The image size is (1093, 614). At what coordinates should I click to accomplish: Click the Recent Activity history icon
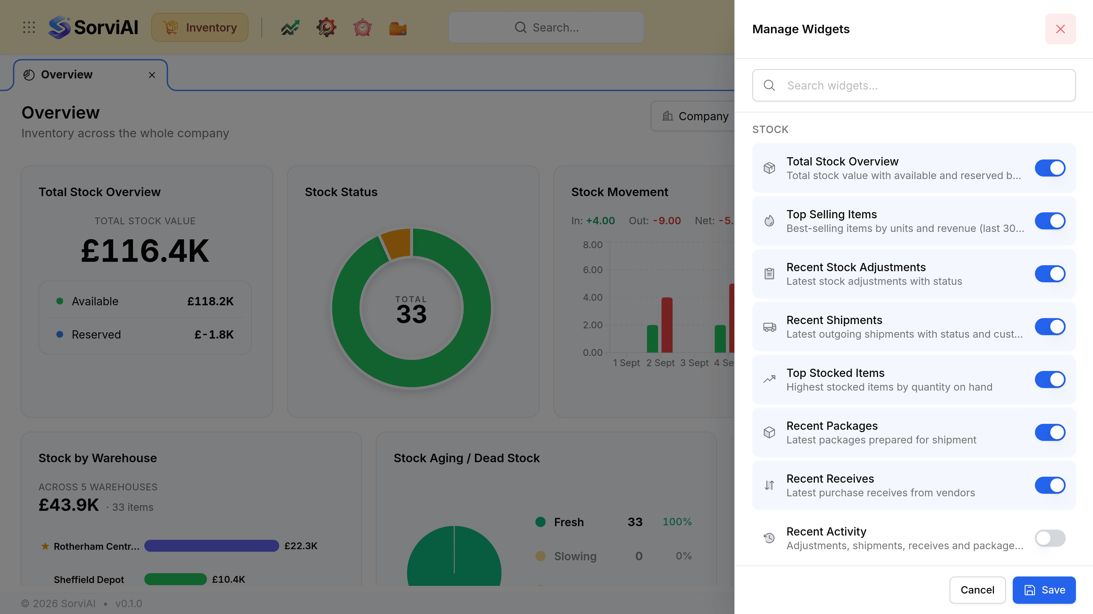pos(769,538)
